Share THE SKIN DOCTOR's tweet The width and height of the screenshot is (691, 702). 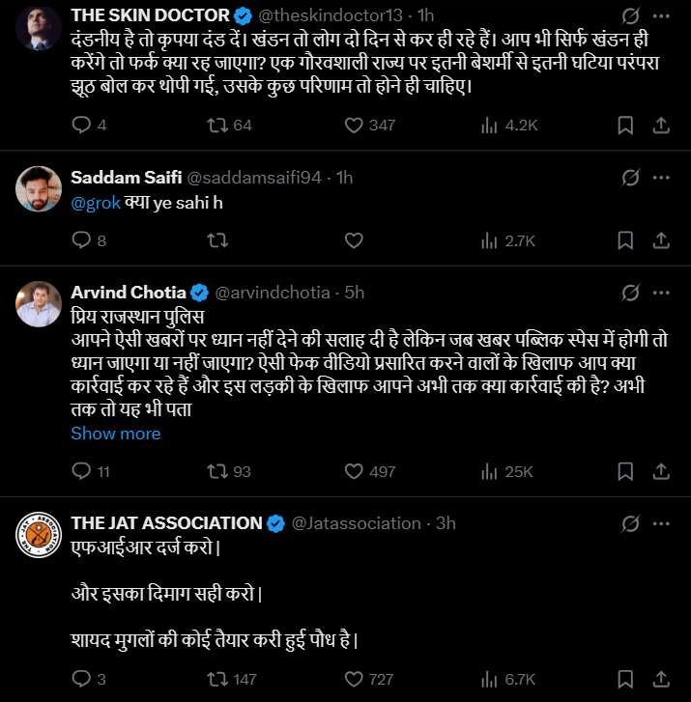(662, 126)
